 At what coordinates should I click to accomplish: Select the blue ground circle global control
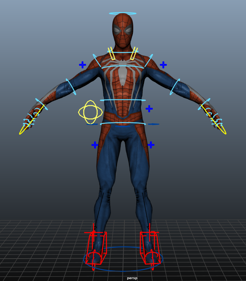123,259
